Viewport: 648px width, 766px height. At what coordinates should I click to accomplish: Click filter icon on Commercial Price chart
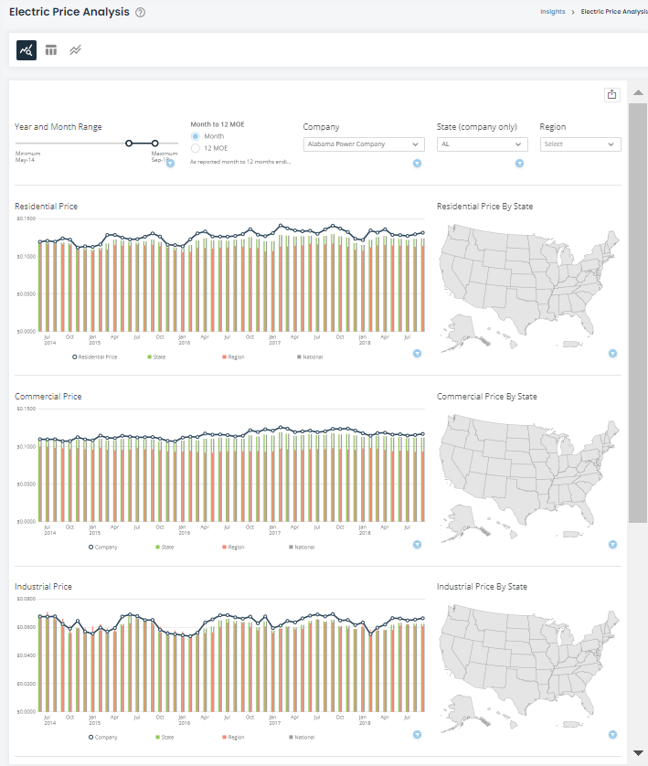coord(417,544)
